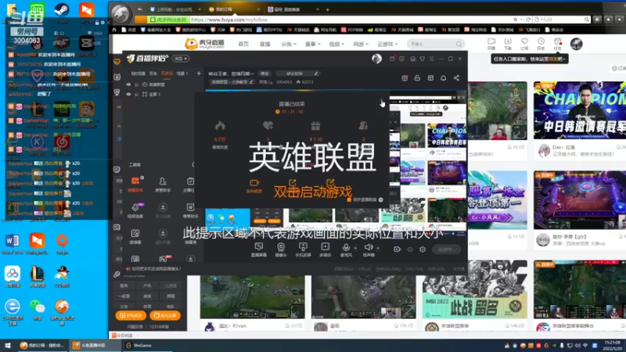626x352 pixels.
Task: Click the notification bell in the companion toolbar
Action: [x=443, y=77]
